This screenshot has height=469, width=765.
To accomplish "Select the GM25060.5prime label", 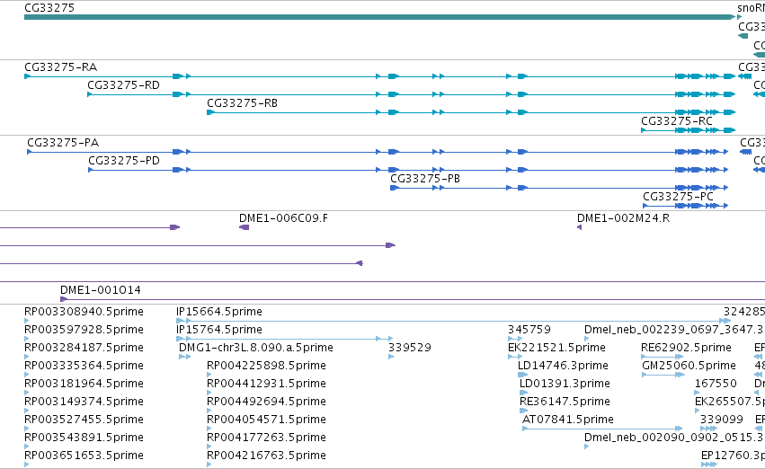I will [x=689, y=366].
